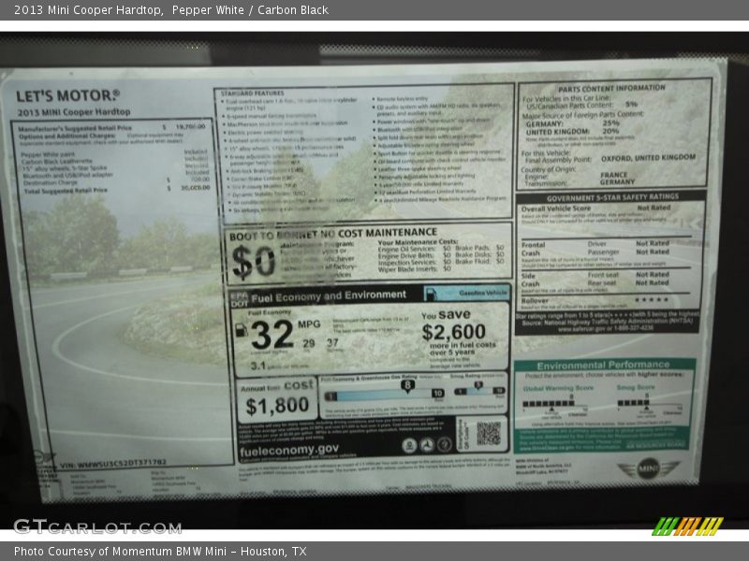Click the '$2,600' fuel savings amount
Viewport: 749px width, 561px height.
(454, 332)
